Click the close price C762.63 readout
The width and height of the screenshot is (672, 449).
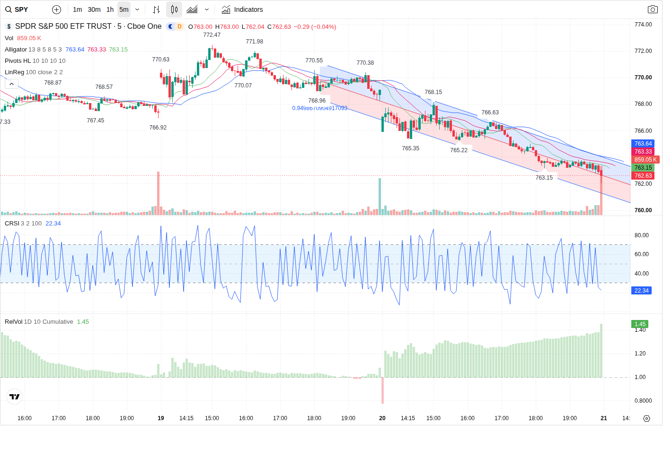pyautogui.click(x=279, y=27)
